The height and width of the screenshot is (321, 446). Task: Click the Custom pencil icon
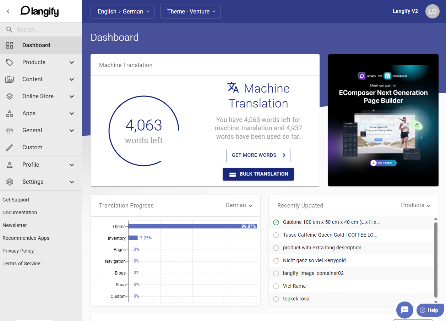tap(10, 148)
